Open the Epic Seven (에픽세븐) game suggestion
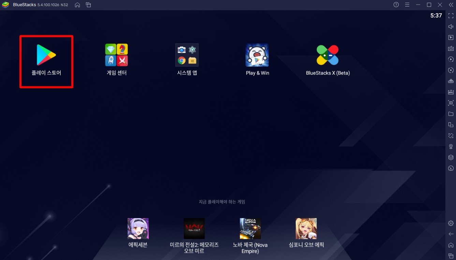Image resolution: width=456 pixels, height=260 pixels. click(x=138, y=228)
